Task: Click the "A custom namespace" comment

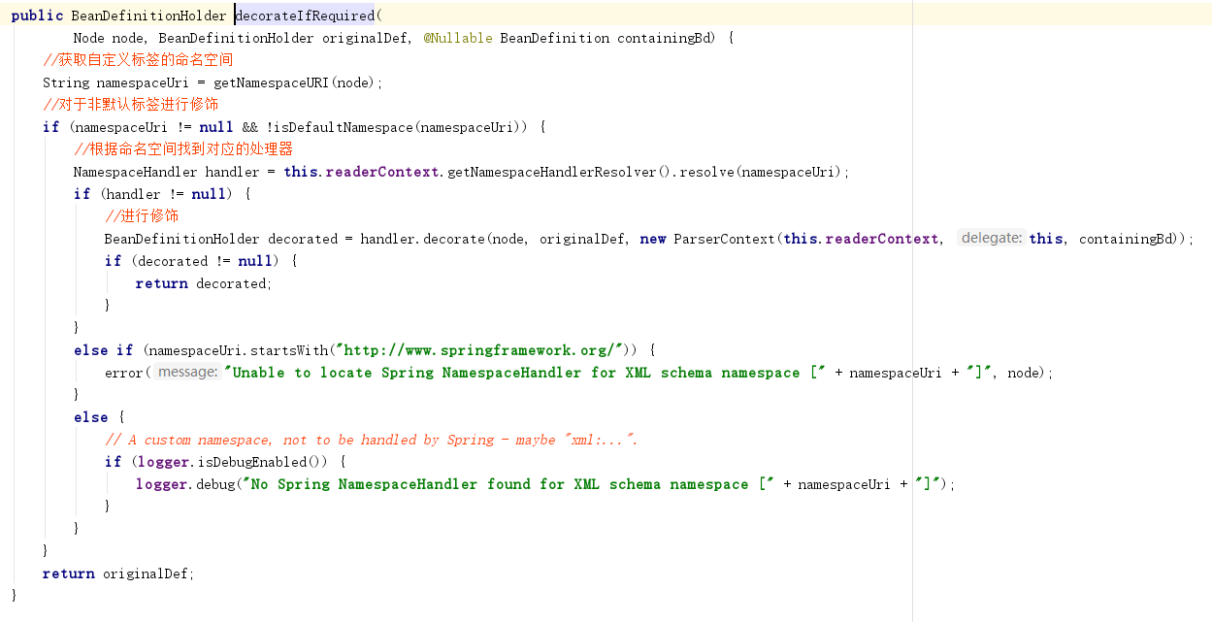Action: click(372, 440)
